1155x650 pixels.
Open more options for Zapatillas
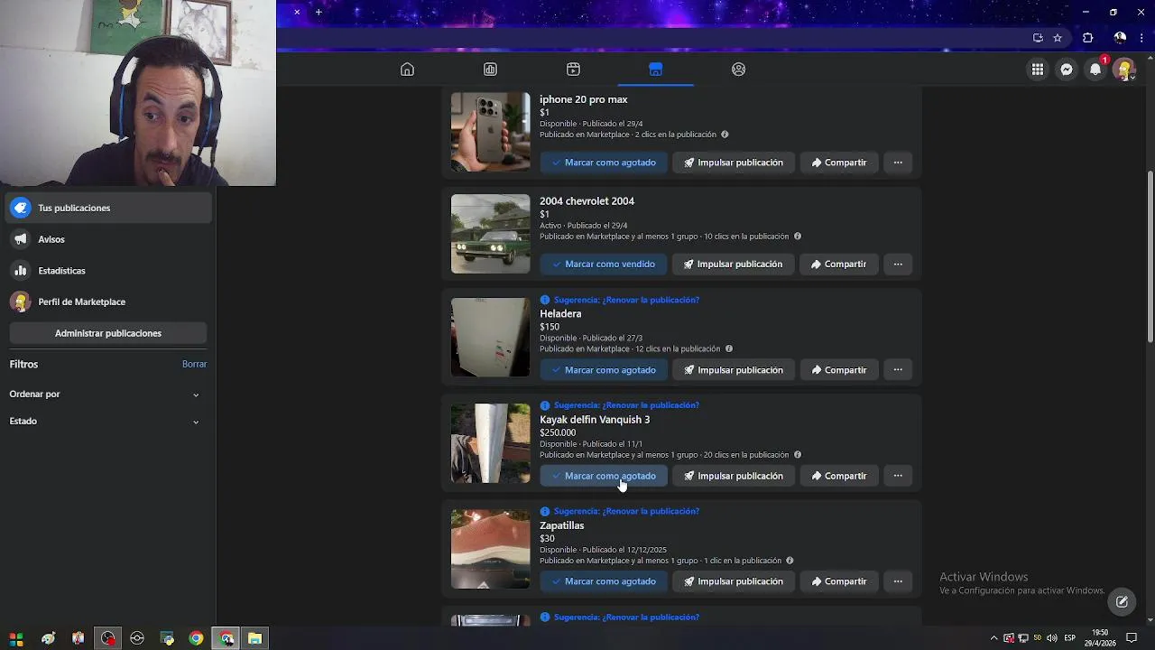coord(898,581)
